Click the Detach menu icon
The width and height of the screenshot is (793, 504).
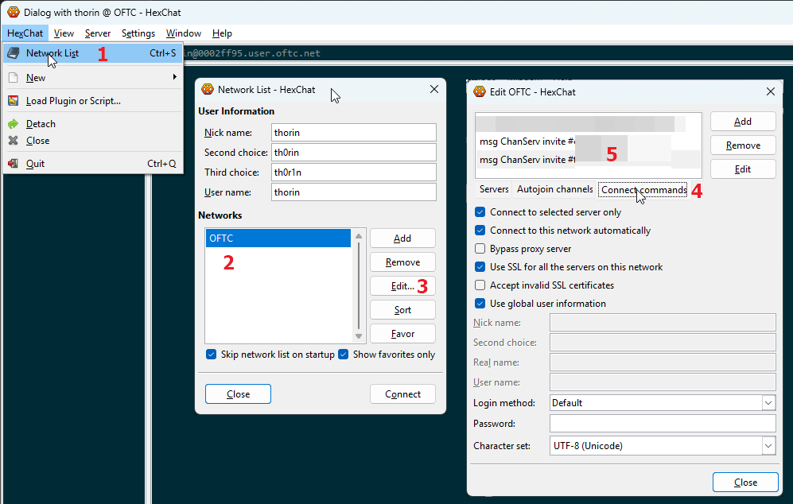[x=13, y=124]
